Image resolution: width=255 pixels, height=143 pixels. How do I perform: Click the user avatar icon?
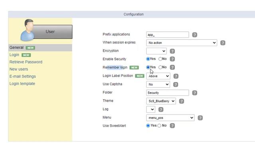pyautogui.click(x=27, y=30)
